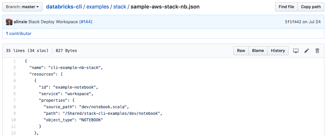
Task: Show the 1 contributor list
Action: (19, 33)
